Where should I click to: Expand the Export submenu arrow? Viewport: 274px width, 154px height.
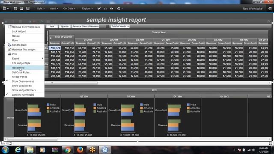tap(42, 59)
